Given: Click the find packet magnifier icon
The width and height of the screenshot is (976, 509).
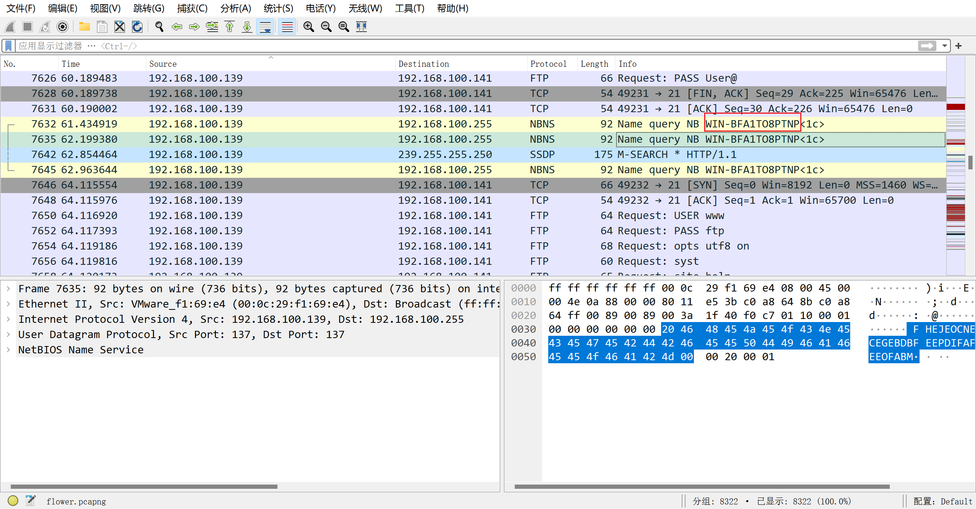Looking at the screenshot, I should point(159,27).
